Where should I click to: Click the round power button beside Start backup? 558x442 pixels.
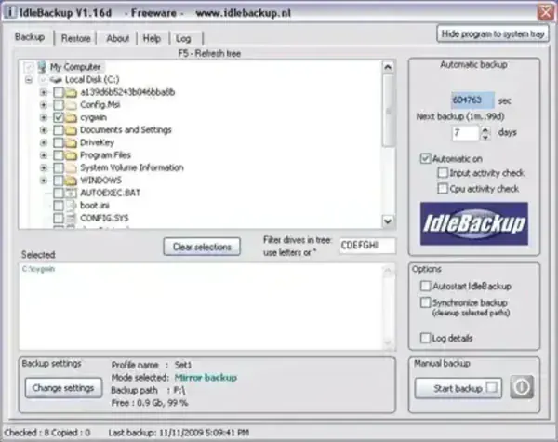pyautogui.click(x=522, y=387)
